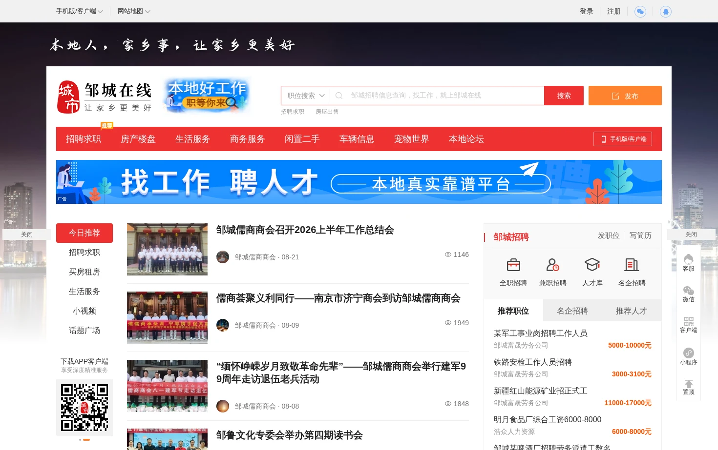Image resolution: width=718 pixels, height=450 pixels.
Task: Select 买房租房 in left sidebar
Action: click(x=84, y=272)
